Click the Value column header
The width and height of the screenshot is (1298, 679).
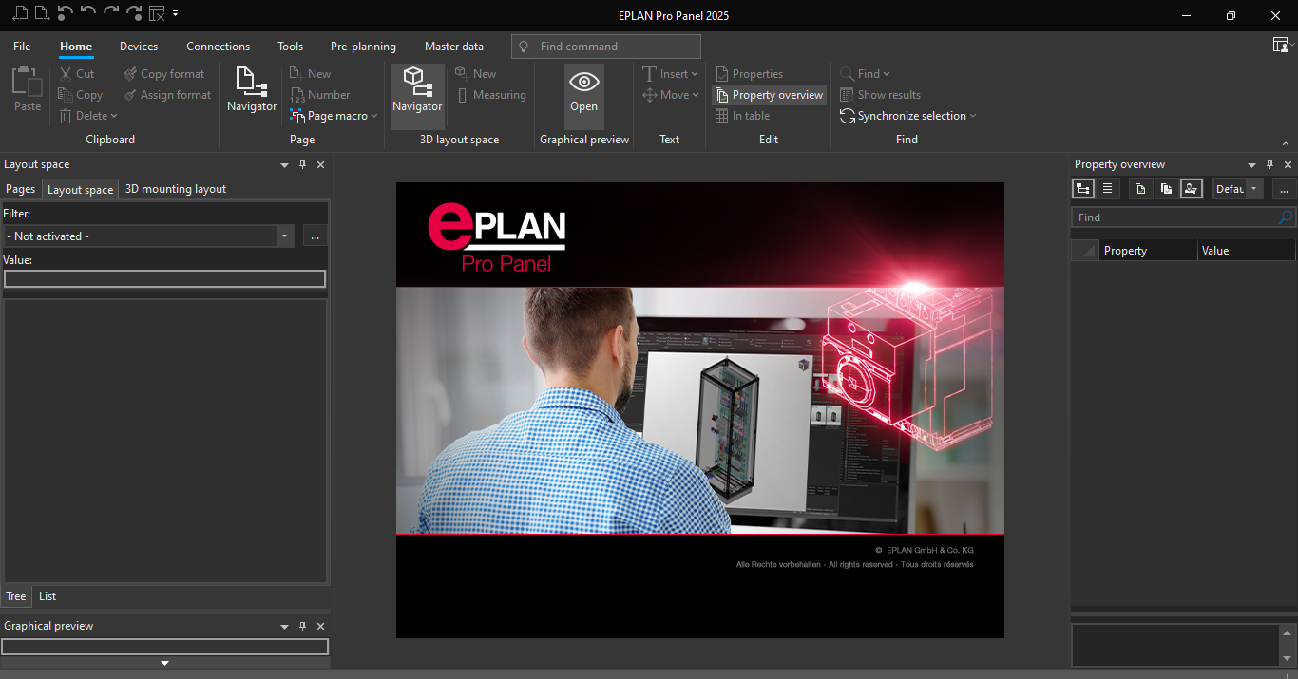1246,251
